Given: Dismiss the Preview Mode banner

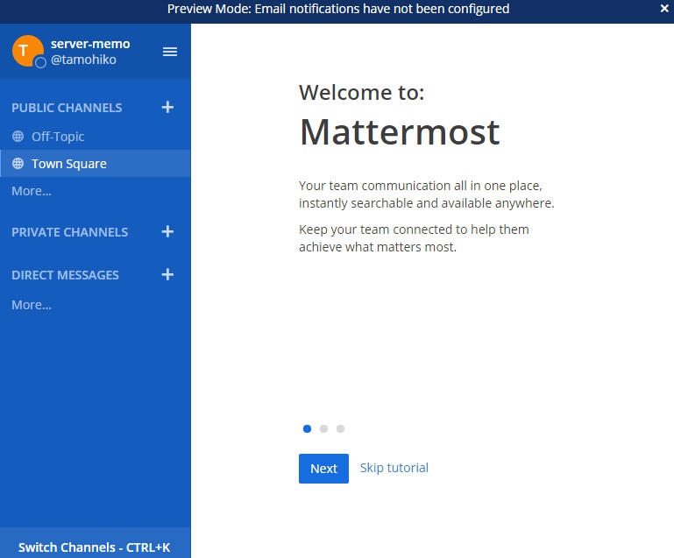Looking at the screenshot, I should [x=664, y=9].
